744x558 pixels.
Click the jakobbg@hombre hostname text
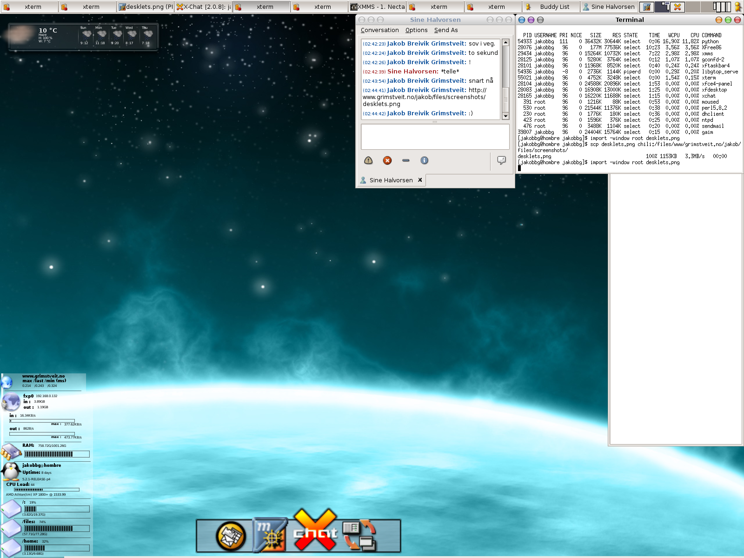41,465
